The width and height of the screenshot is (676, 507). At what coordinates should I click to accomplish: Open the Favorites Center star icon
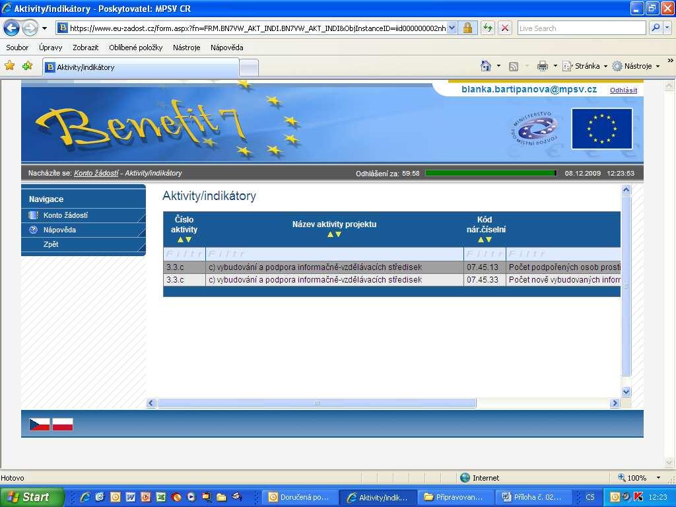(x=9, y=66)
